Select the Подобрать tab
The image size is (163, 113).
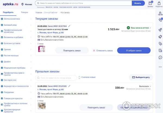click(x=8, y=12)
